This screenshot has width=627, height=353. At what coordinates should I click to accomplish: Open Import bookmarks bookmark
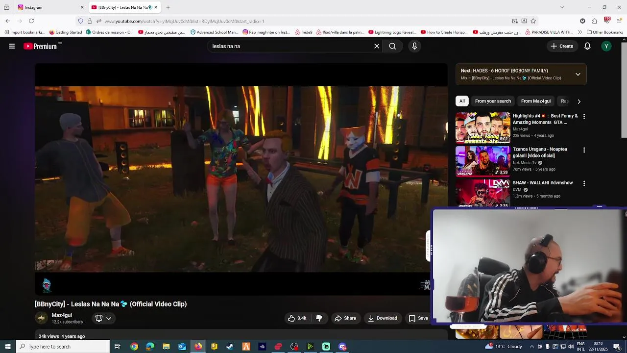(24, 32)
